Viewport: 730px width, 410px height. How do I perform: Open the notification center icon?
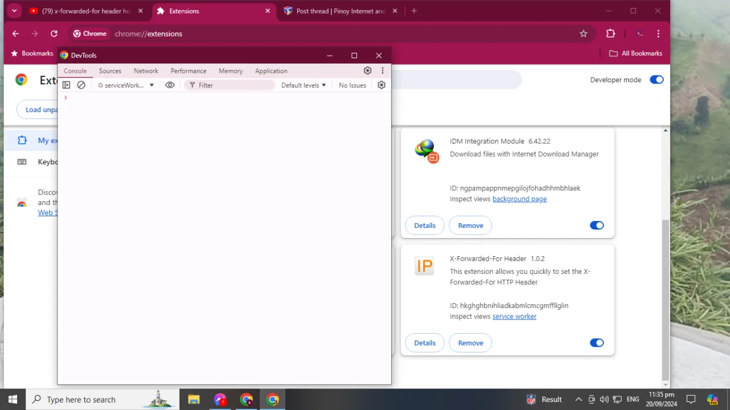[x=691, y=399]
